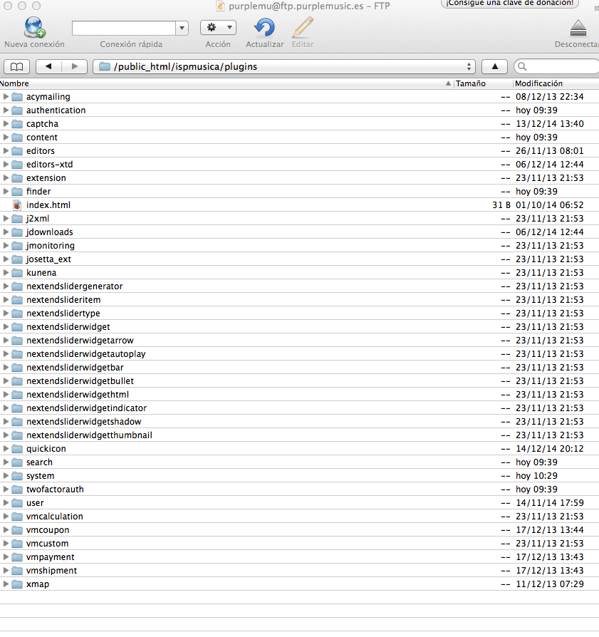Select the index.html file icon
This screenshot has height=637, width=599.
tap(17, 204)
